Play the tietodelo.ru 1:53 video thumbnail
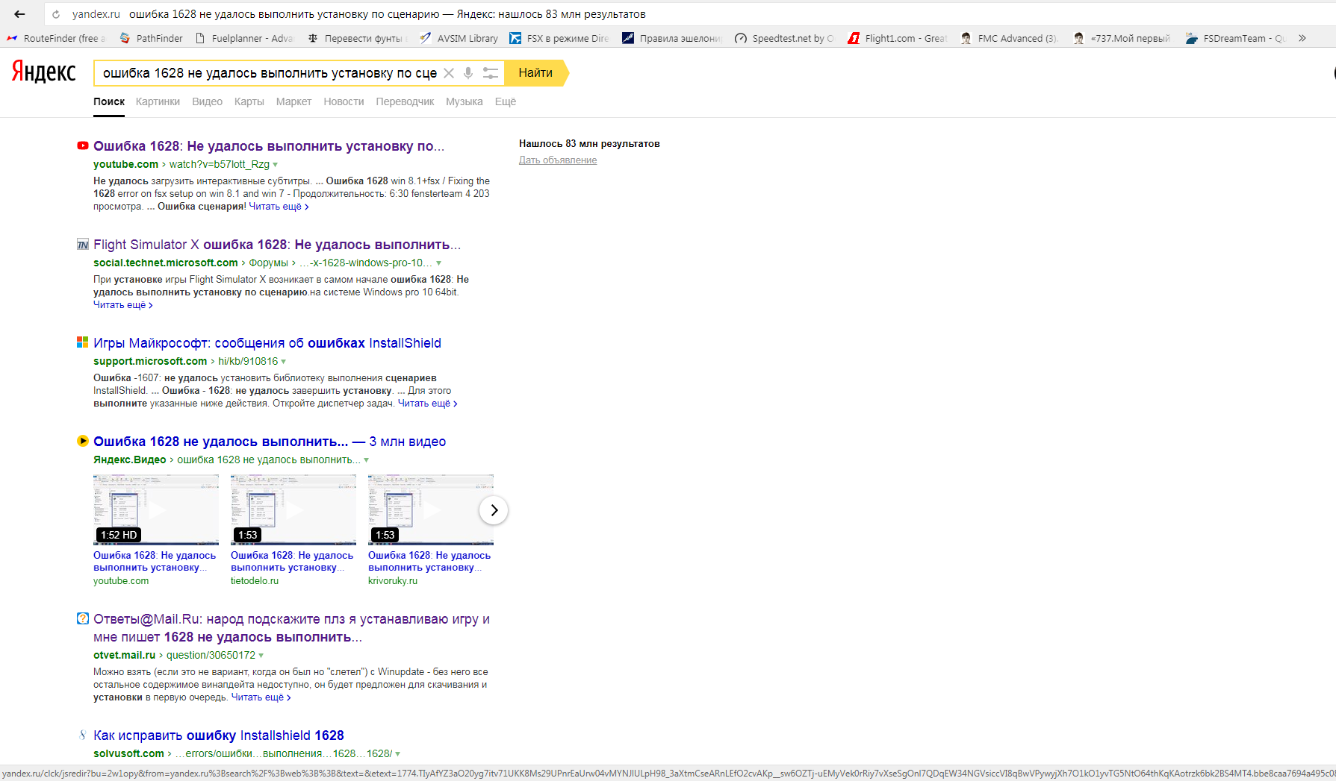The height and width of the screenshot is (781, 1336). 293,509
